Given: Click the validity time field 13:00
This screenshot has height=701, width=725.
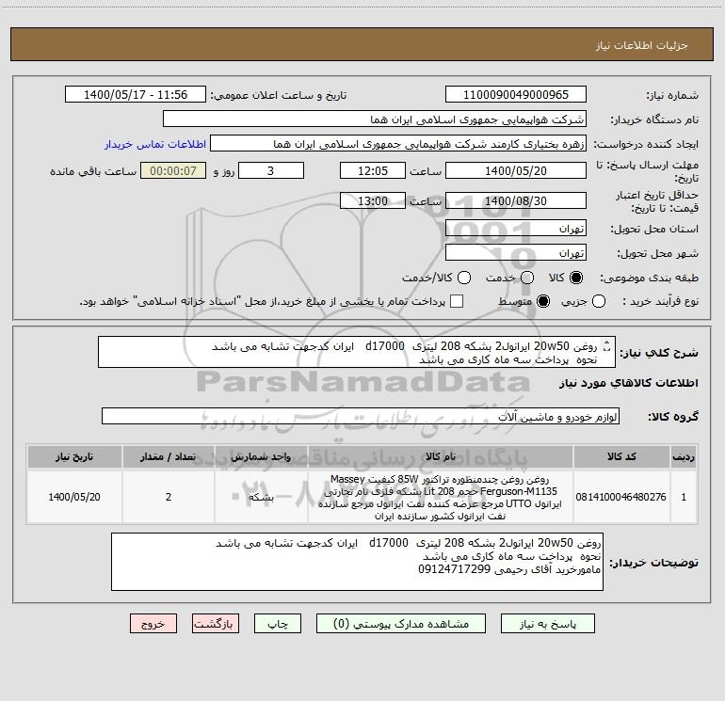Looking at the screenshot, I should point(373,201).
